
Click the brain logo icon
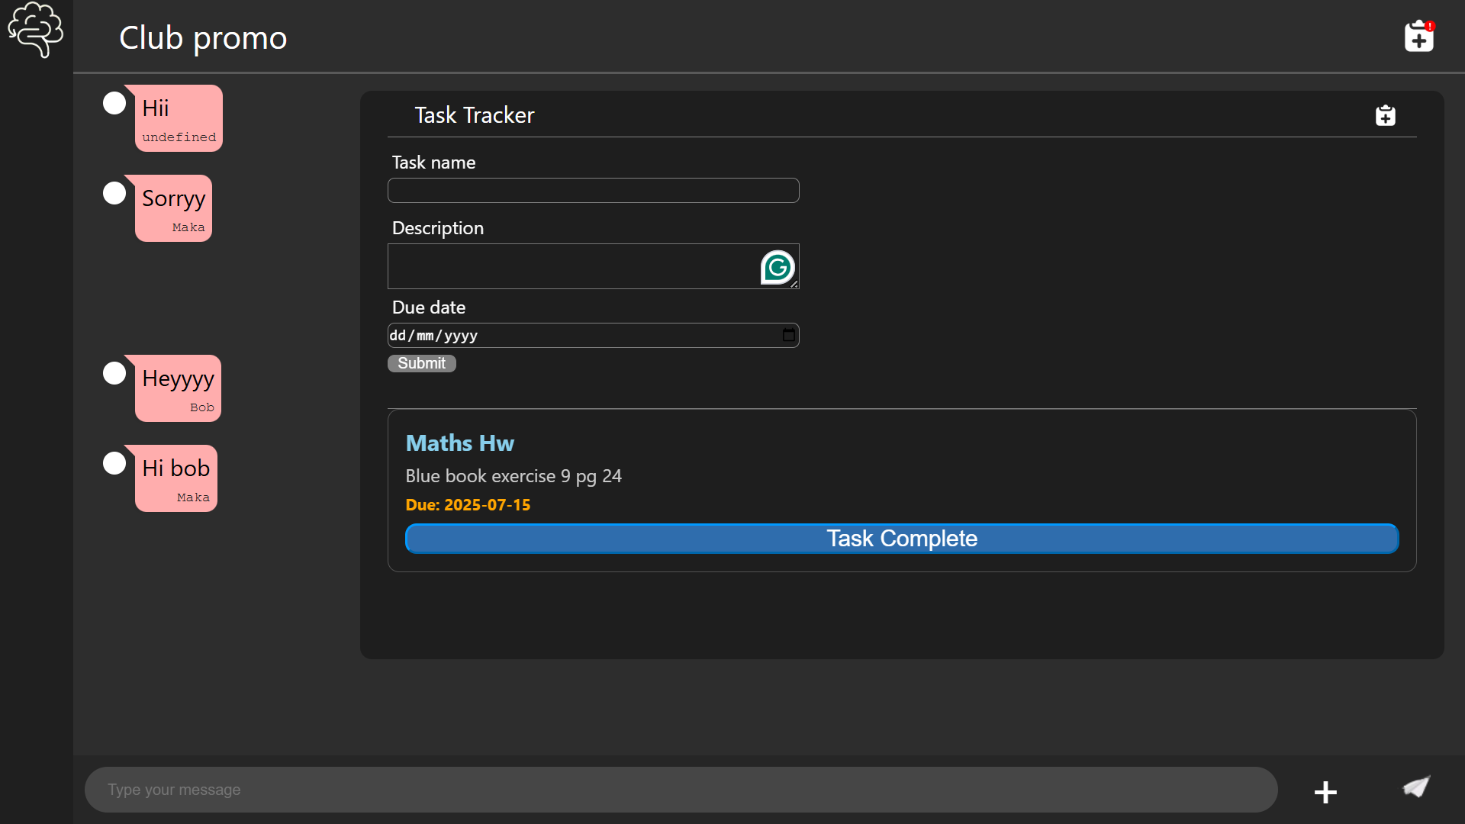tap(35, 31)
